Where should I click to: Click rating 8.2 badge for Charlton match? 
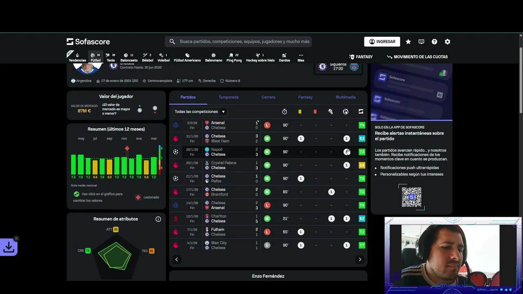[x=362, y=219]
